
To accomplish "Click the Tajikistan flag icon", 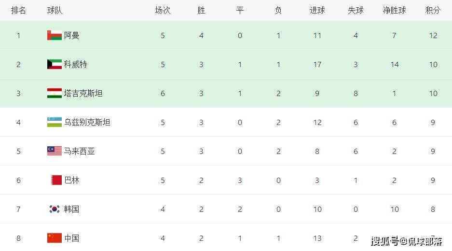I will click(x=55, y=93).
